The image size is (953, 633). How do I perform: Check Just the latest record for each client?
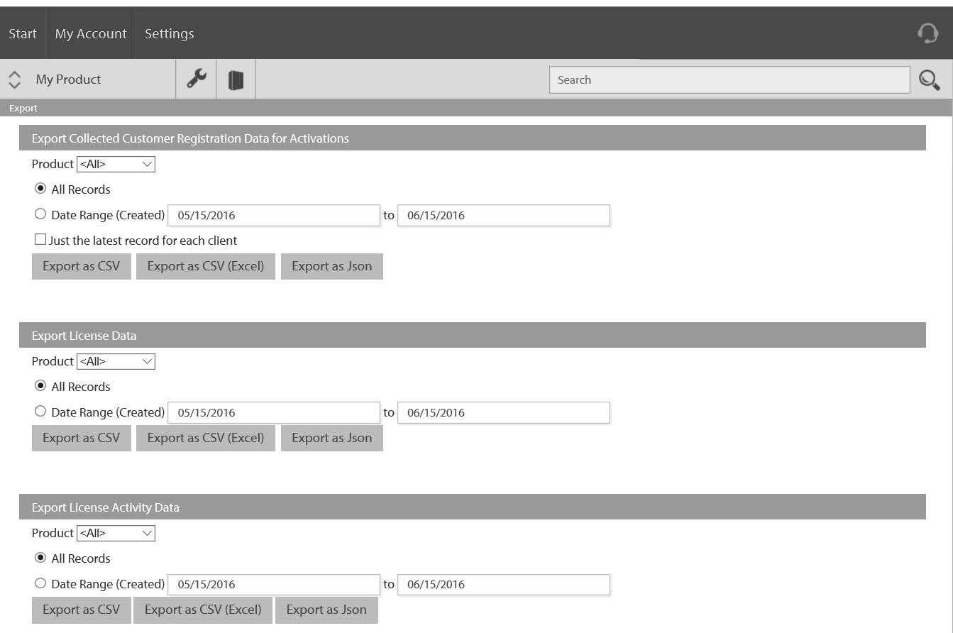coord(40,239)
